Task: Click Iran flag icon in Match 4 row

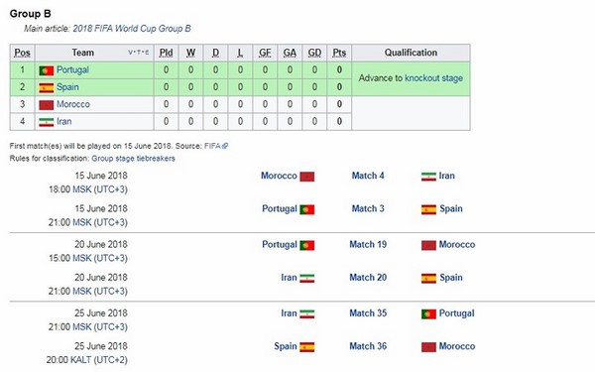Action: pyautogui.click(x=428, y=177)
